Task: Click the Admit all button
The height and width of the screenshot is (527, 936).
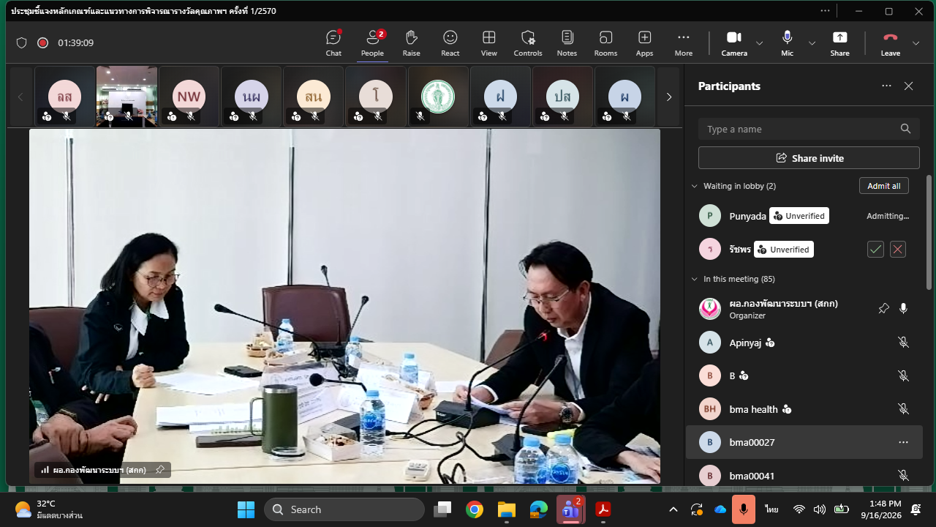Action: pos(883,186)
